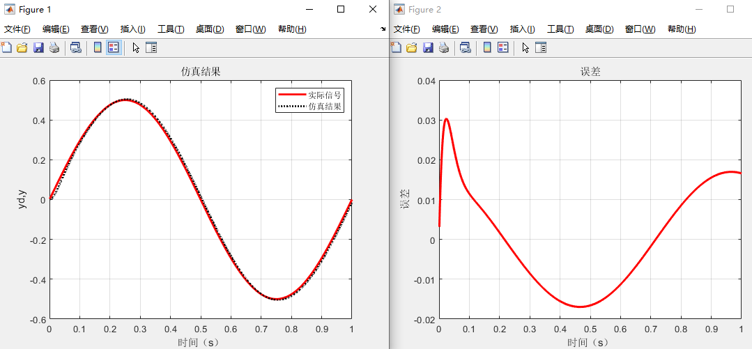Open 插入(I) menu in Figure 2
The image size is (752, 349).
pyautogui.click(x=522, y=29)
